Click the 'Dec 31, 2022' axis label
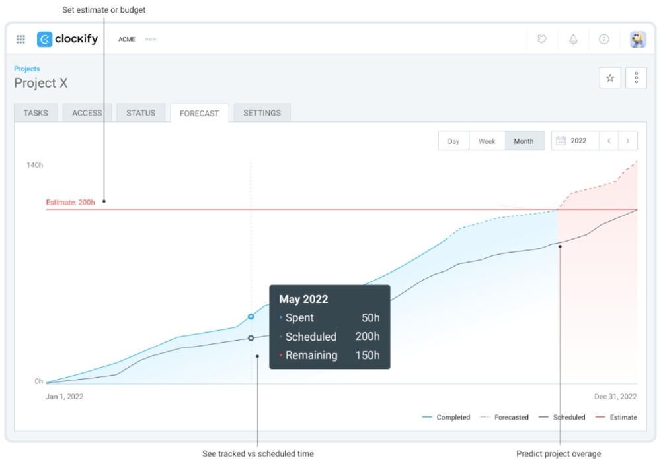Screen dimensions: 661x462 click(x=615, y=397)
